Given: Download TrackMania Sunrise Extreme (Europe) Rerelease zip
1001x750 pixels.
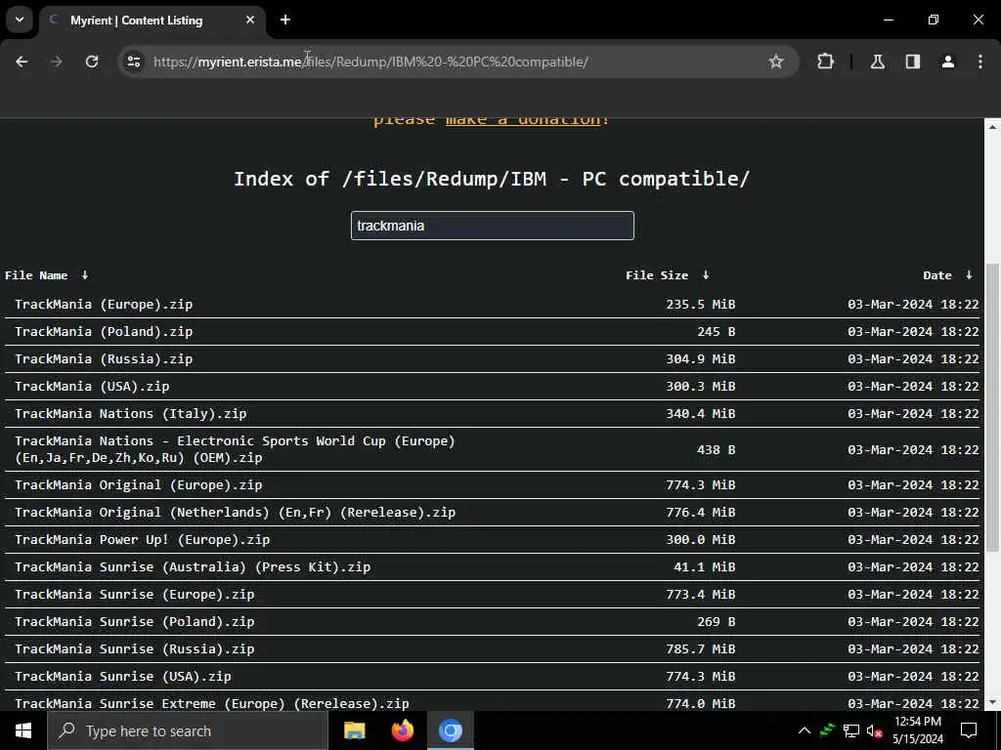Looking at the screenshot, I should [212, 704].
